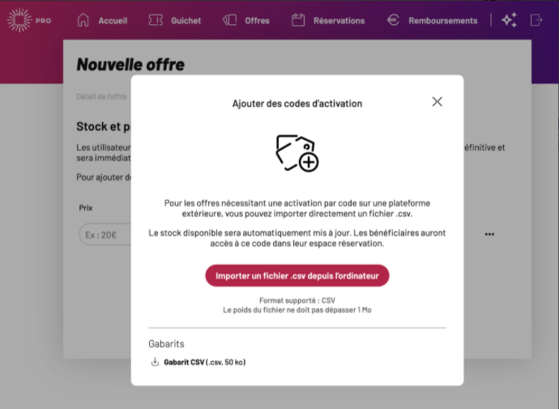Click the logout door icon
This screenshot has height=409, width=559.
pos(536,20)
